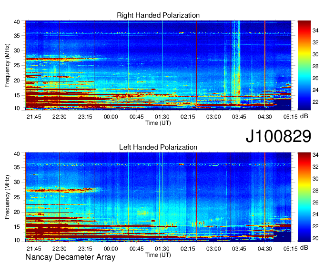The image size is (324, 263).
Task: Click the 22:30 tick under Left Handed plot
Action: [60, 249]
